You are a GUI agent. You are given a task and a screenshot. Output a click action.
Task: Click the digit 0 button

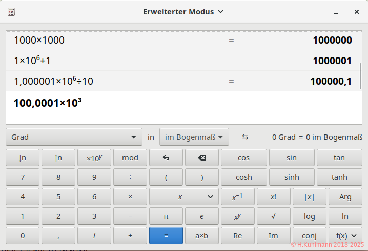[23, 236]
